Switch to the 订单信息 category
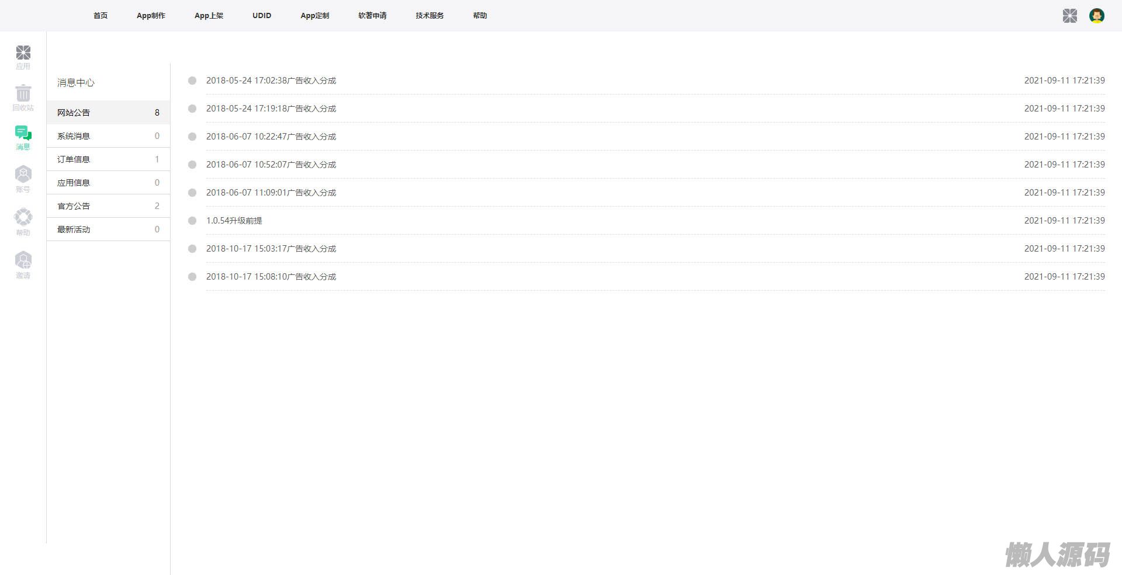The image size is (1122, 575). (x=108, y=159)
